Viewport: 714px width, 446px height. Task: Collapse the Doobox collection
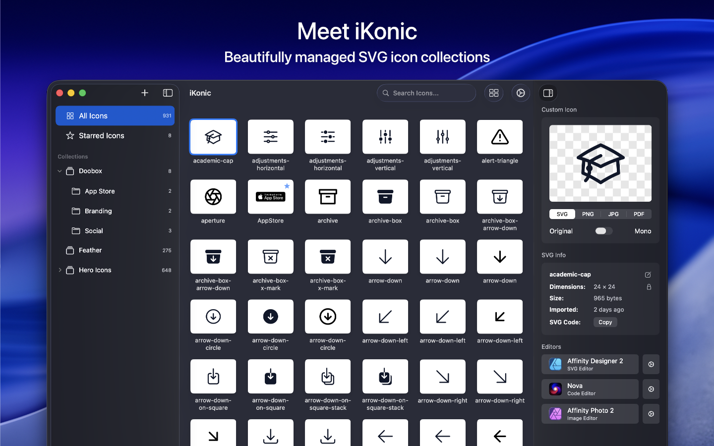tap(60, 171)
